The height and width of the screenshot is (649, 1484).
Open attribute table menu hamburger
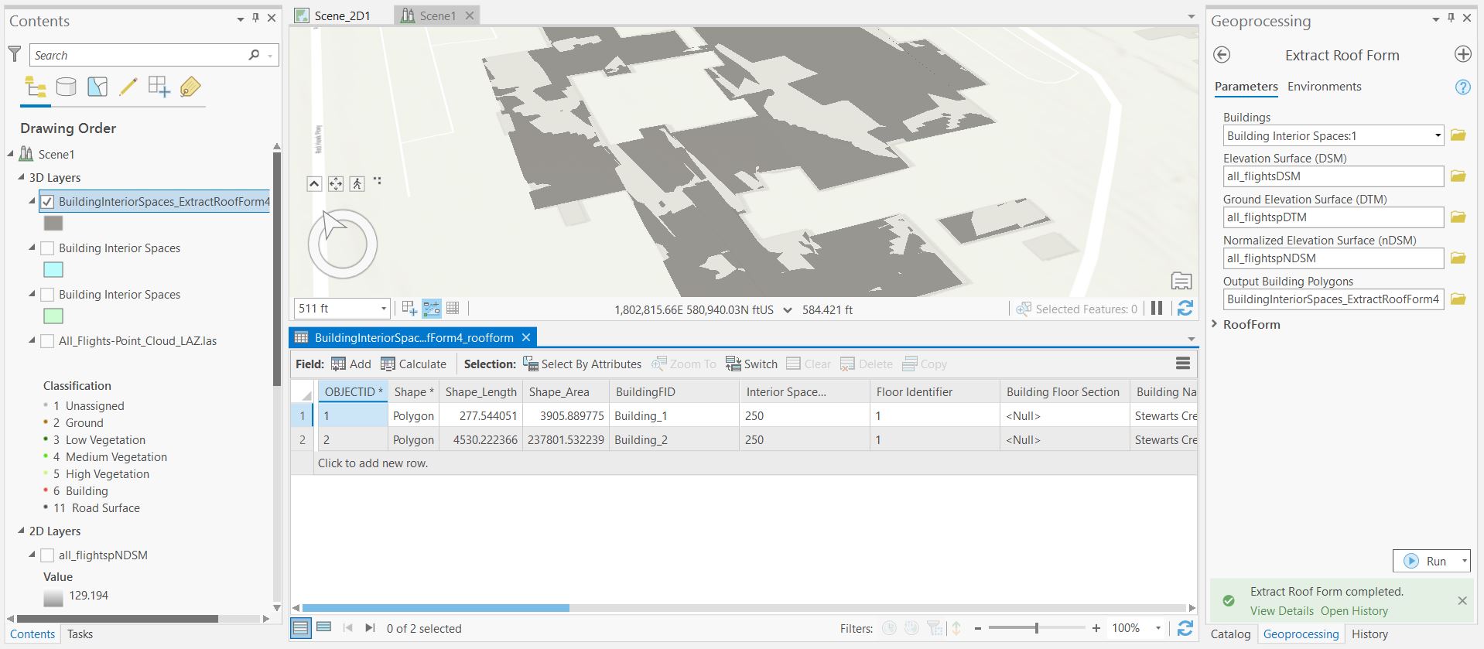[x=1183, y=364]
